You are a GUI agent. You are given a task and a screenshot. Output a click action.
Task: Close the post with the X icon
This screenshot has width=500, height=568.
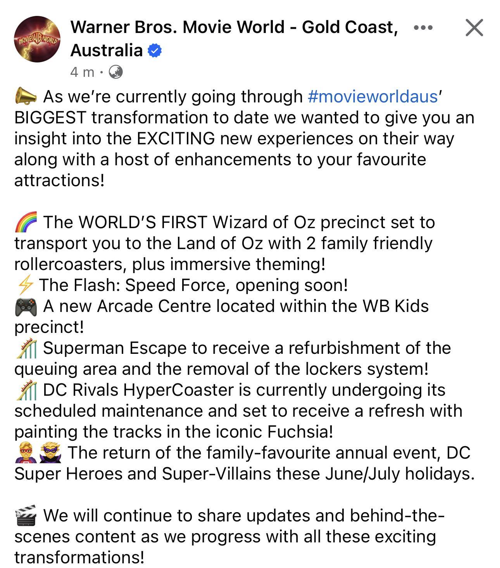pyautogui.click(x=474, y=28)
